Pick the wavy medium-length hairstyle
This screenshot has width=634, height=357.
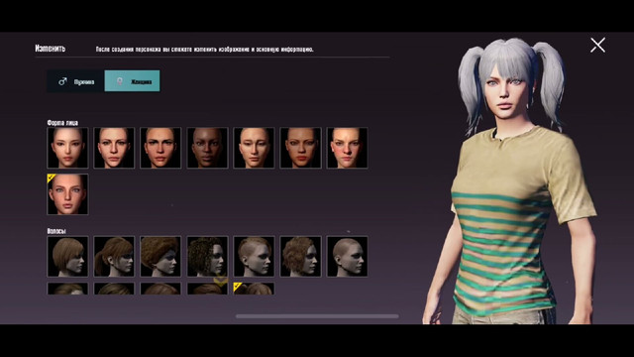click(x=300, y=257)
